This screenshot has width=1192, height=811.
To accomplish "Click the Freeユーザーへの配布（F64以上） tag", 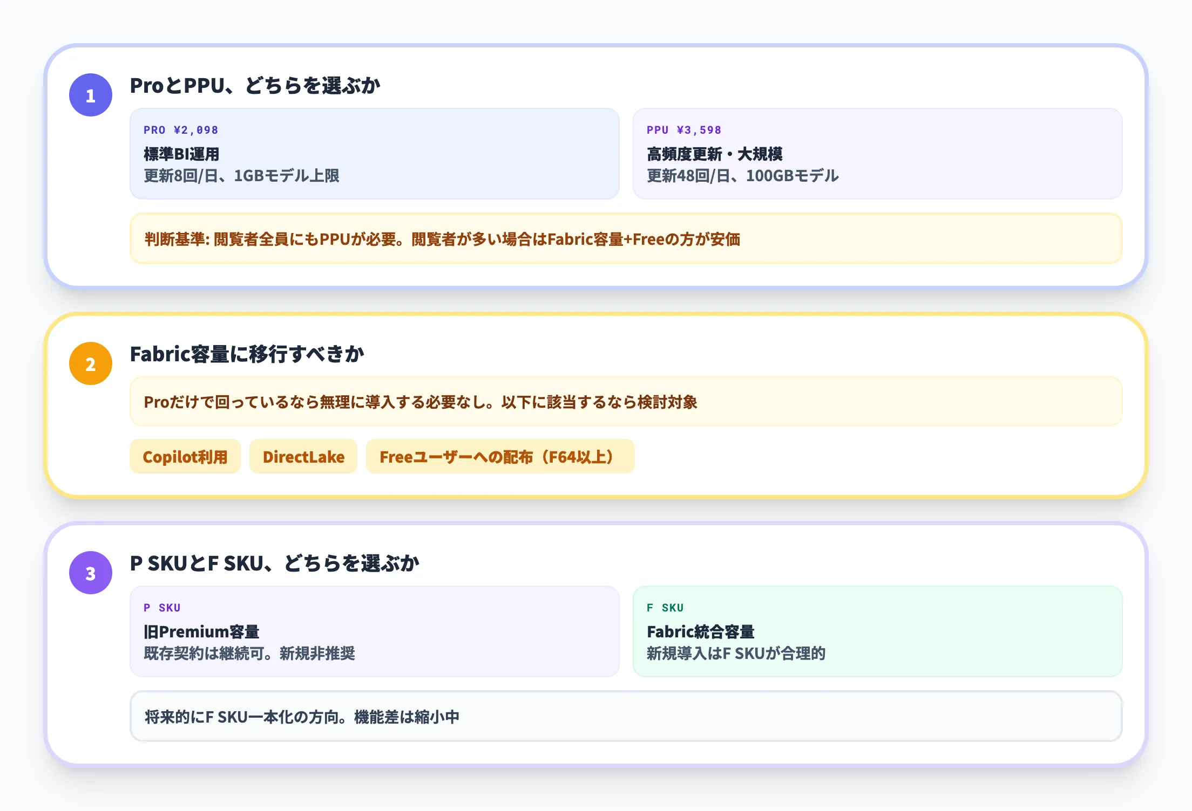I will pos(500,456).
